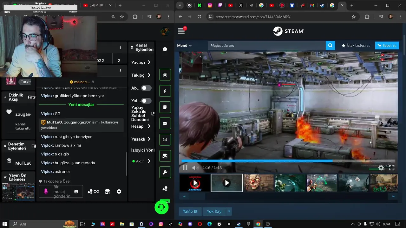Open Steam from the Windows taskbar
406x228 pixels.
(x=239, y=224)
